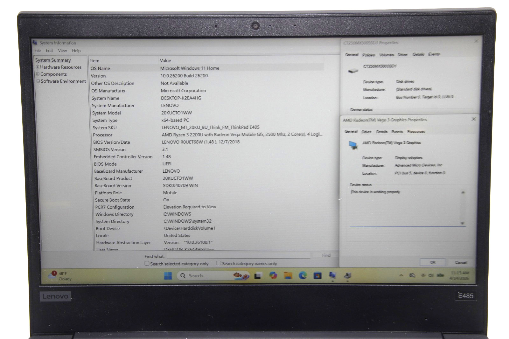This screenshot has width=509, height=339.
Task: Switch to Events tab in CT250MX500SSD1 Properties
Action: tap(434, 54)
